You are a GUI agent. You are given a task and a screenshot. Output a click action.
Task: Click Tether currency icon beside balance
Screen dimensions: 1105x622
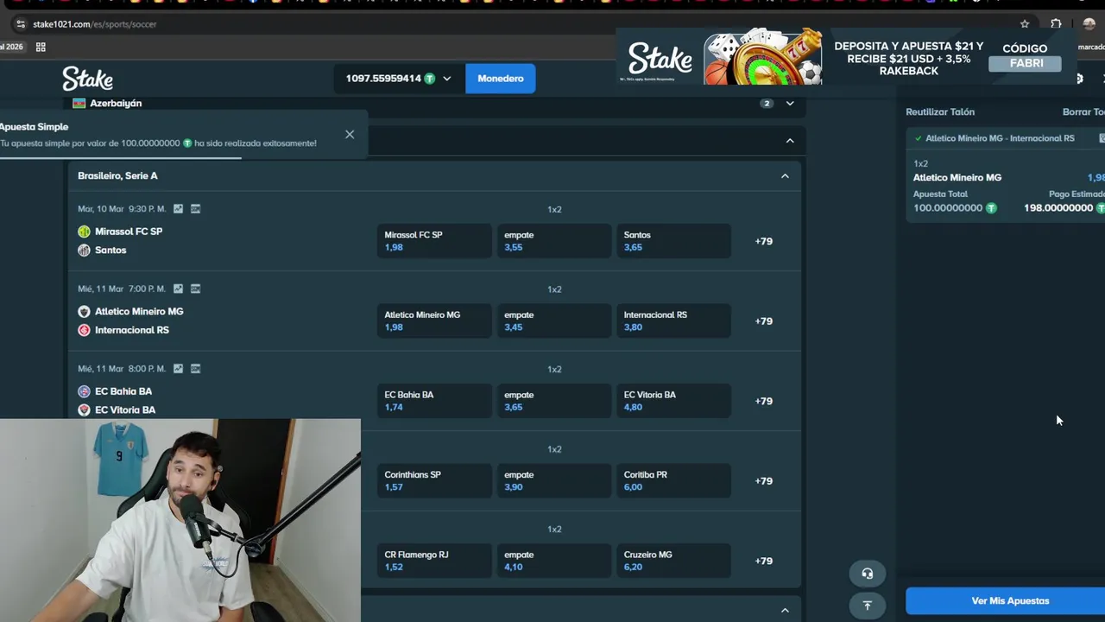coord(429,79)
